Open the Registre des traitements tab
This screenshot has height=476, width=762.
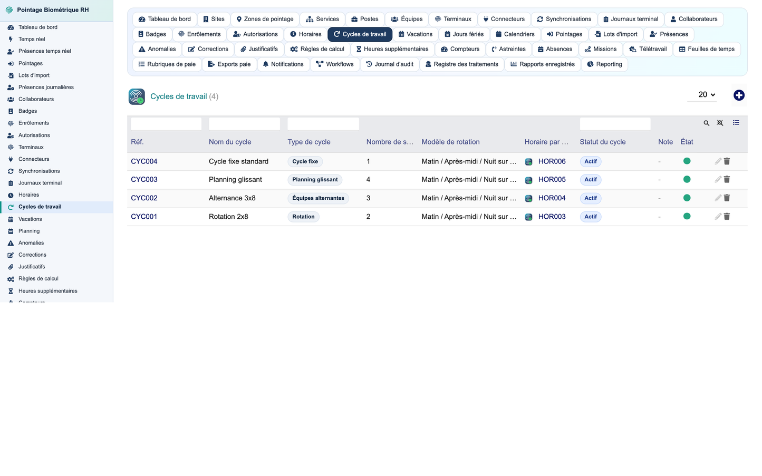tap(462, 64)
